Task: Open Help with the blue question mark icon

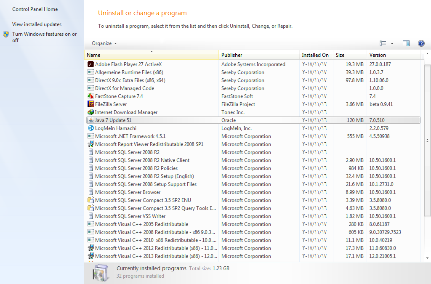Action: click(421, 43)
